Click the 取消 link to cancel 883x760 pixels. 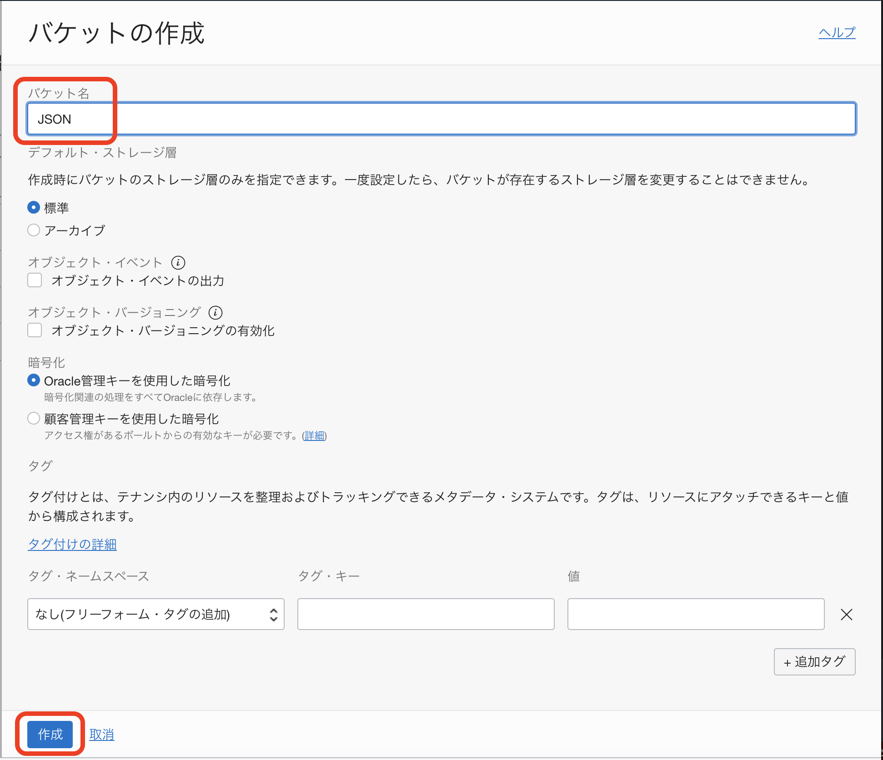click(x=102, y=734)
